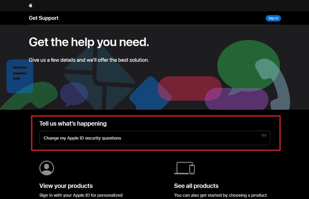Viewport: 309px width, 199px height.
Task: Click the Sign in button
Action: pos(273,18)
